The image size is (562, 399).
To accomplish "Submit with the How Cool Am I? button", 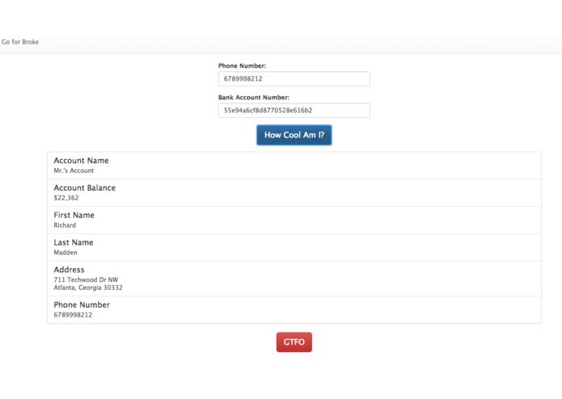I will (x=294, y=135).
